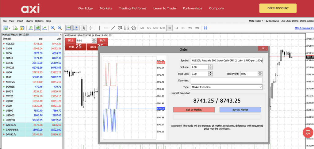Switch to W1 timeframe
This screenshot has width=314, height=149.
(x=190, y=28)
